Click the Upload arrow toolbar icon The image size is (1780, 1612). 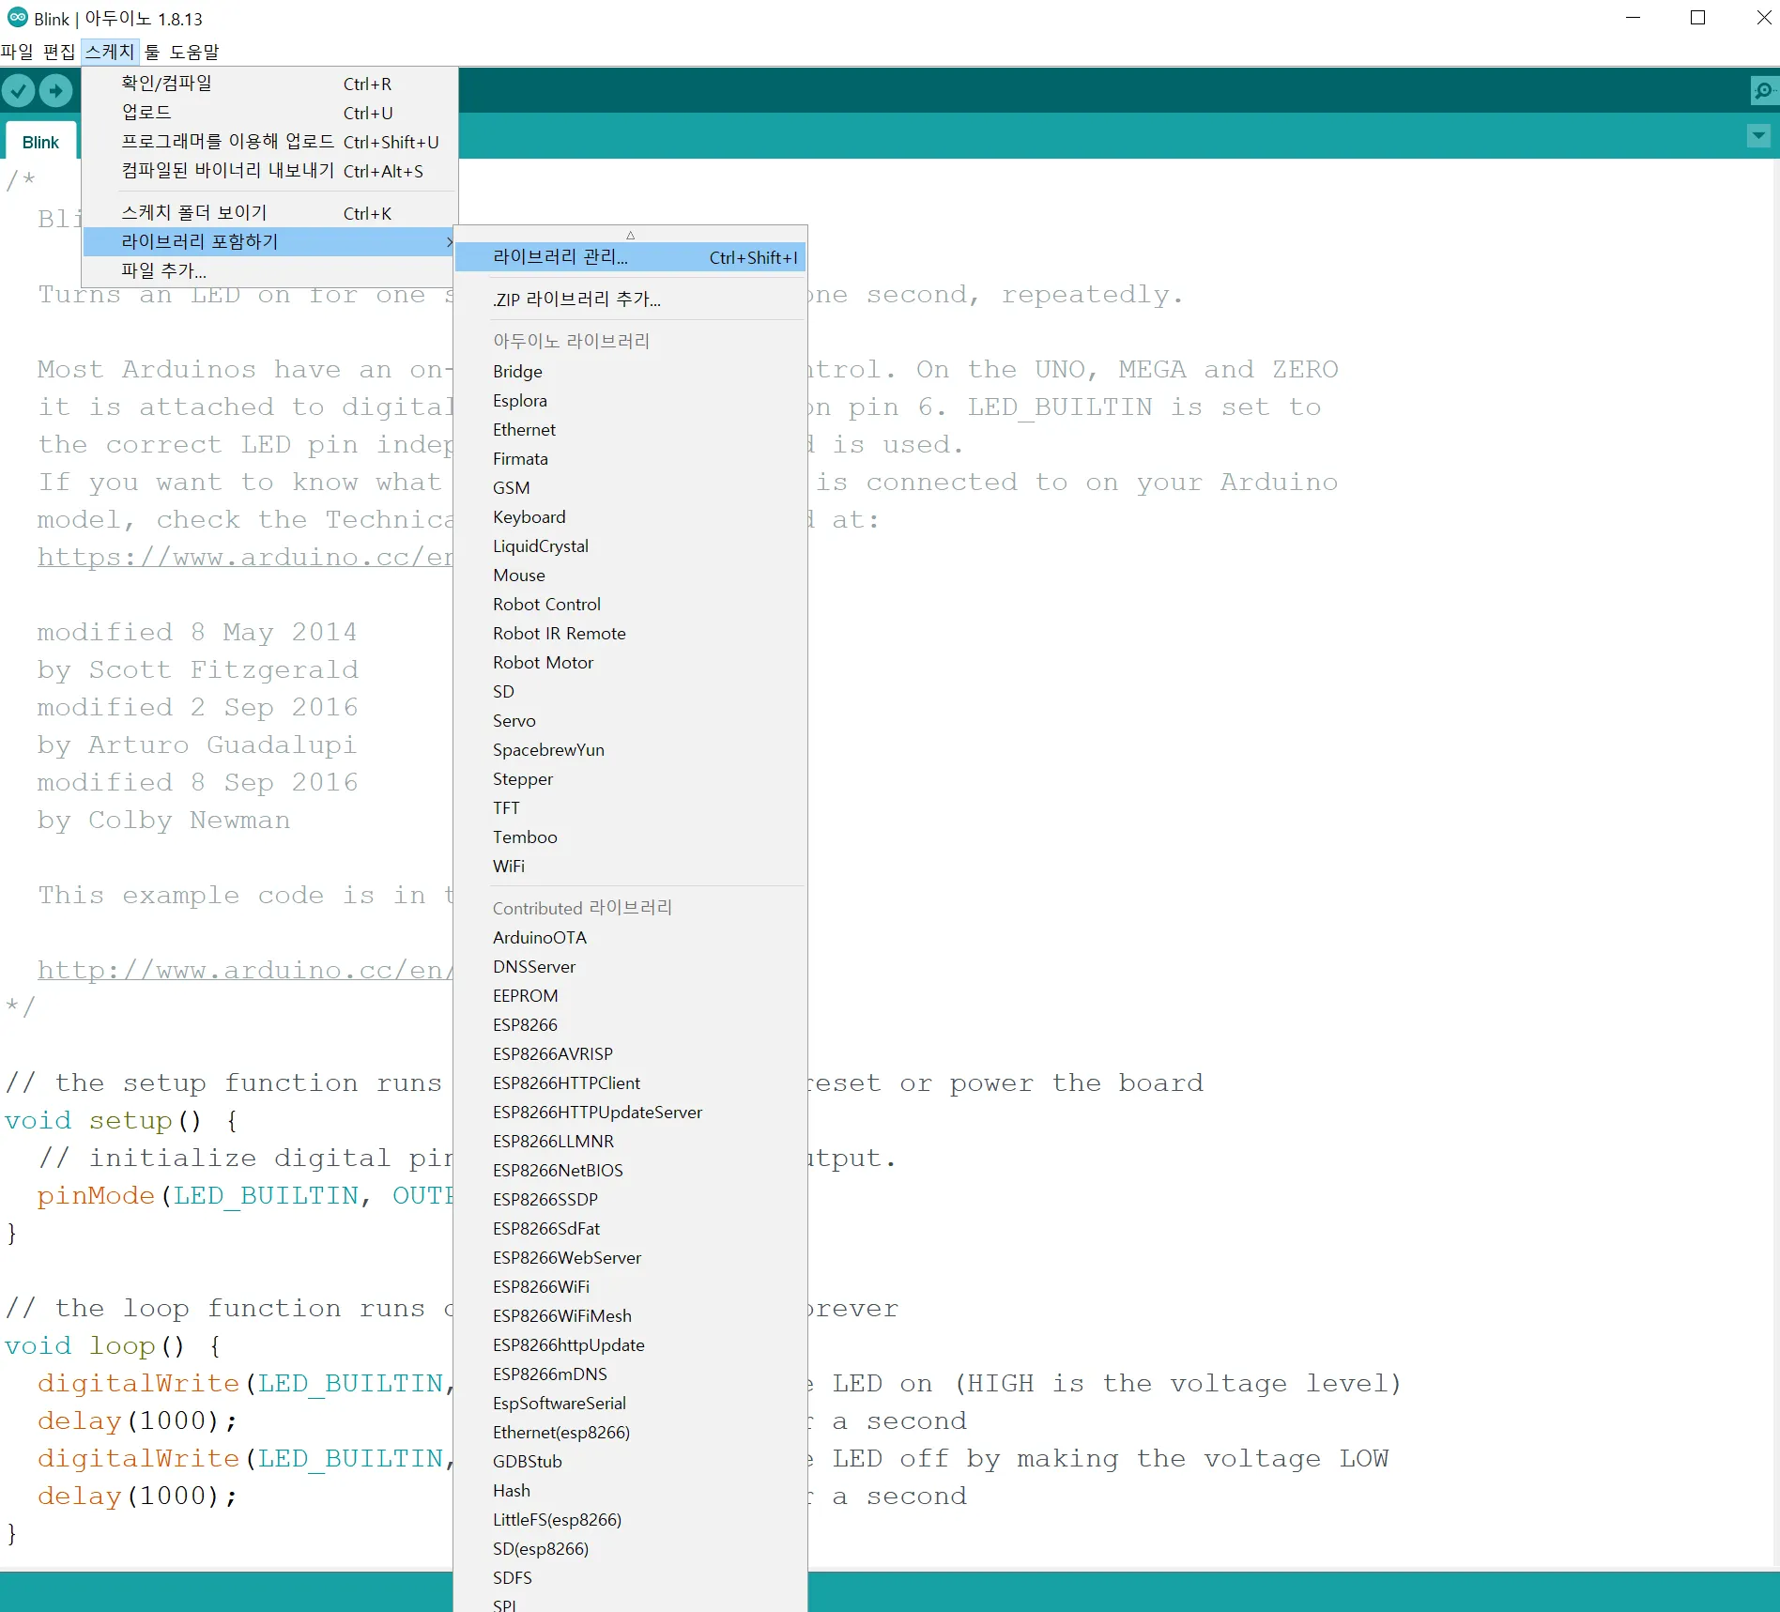pos(55,90)
